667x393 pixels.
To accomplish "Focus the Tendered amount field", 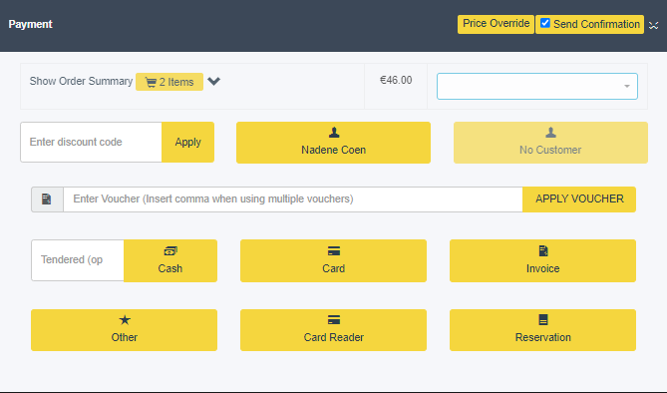I will pyautogui.click(x=78, y=260).
